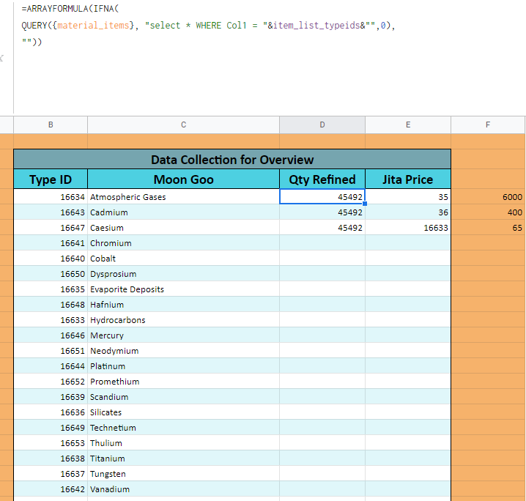Viewport: 526px width, 501px height.
Task: Select the cell showing 6000 in column F
Action: coord(488,197)
